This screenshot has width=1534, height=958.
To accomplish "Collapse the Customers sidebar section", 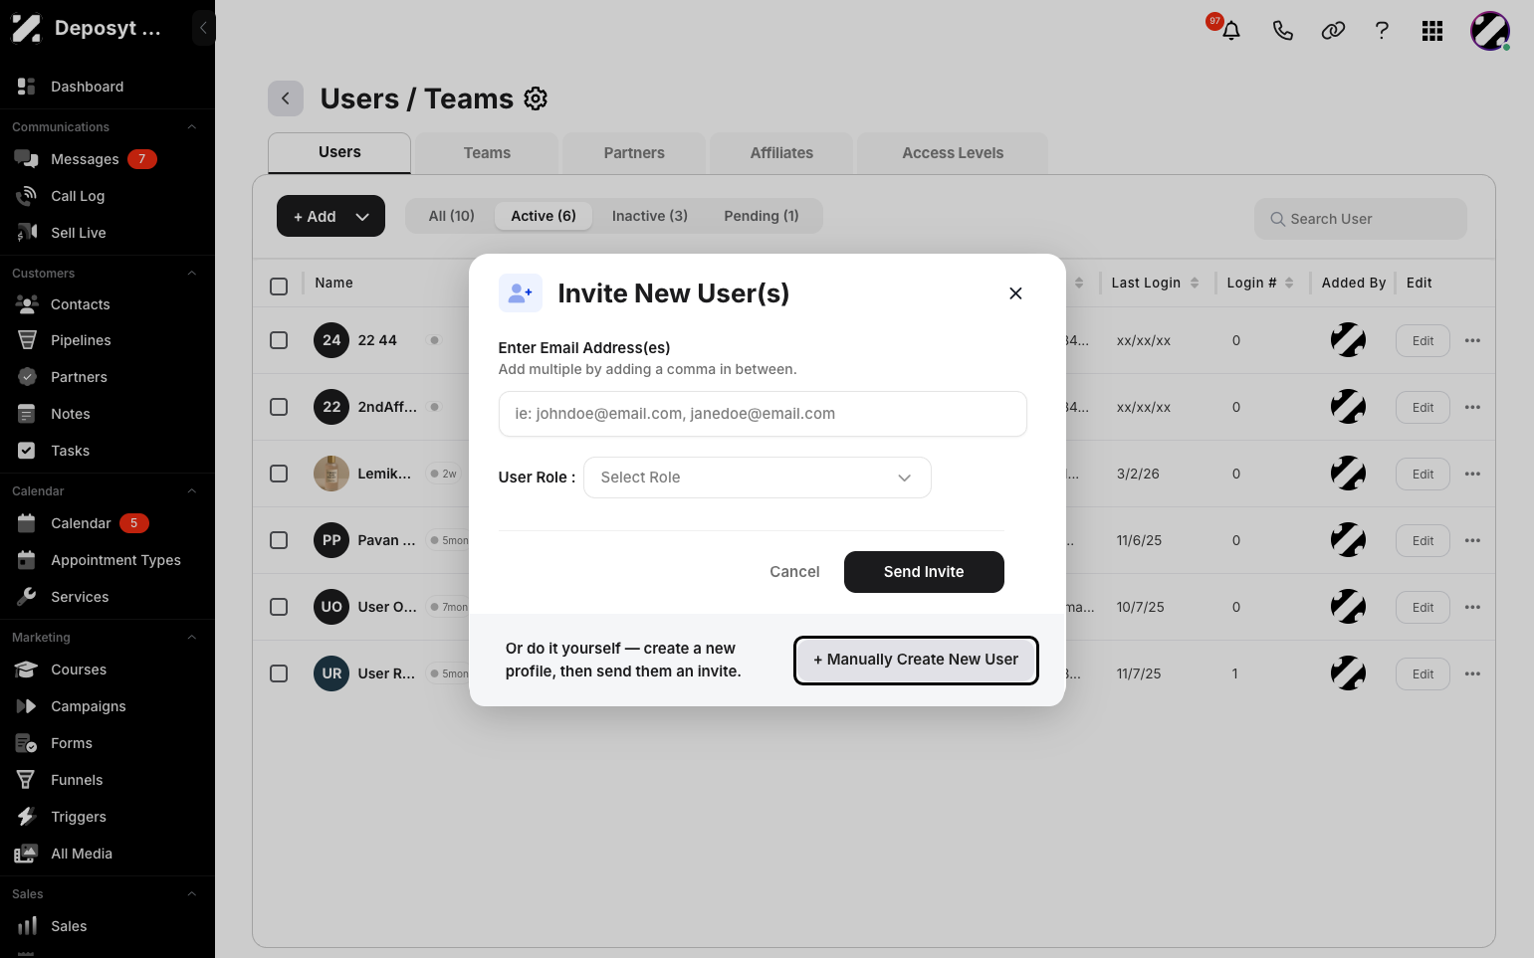I will [192, 274].
